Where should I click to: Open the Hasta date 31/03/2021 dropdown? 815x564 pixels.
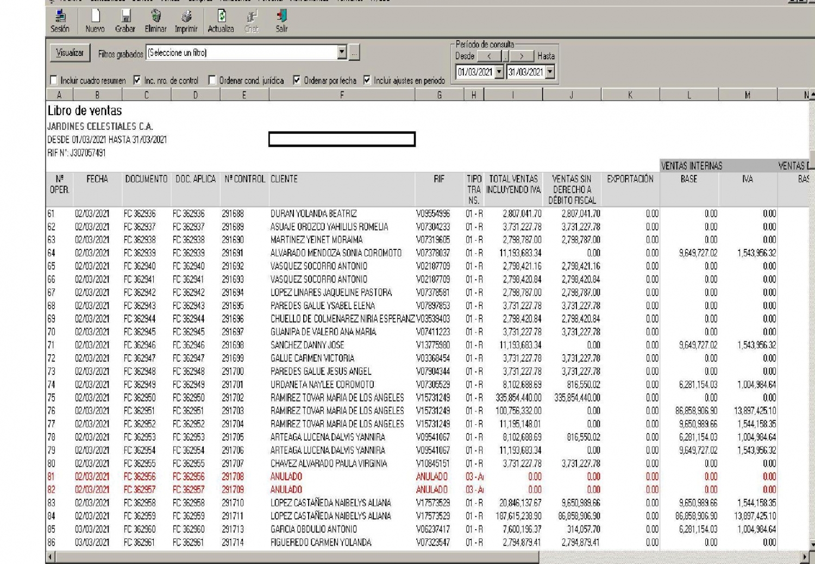pos(550,72)
